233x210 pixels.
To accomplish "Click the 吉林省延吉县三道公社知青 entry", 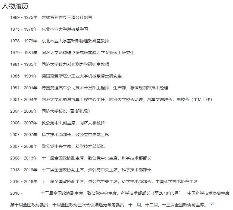I will point(67,17).
